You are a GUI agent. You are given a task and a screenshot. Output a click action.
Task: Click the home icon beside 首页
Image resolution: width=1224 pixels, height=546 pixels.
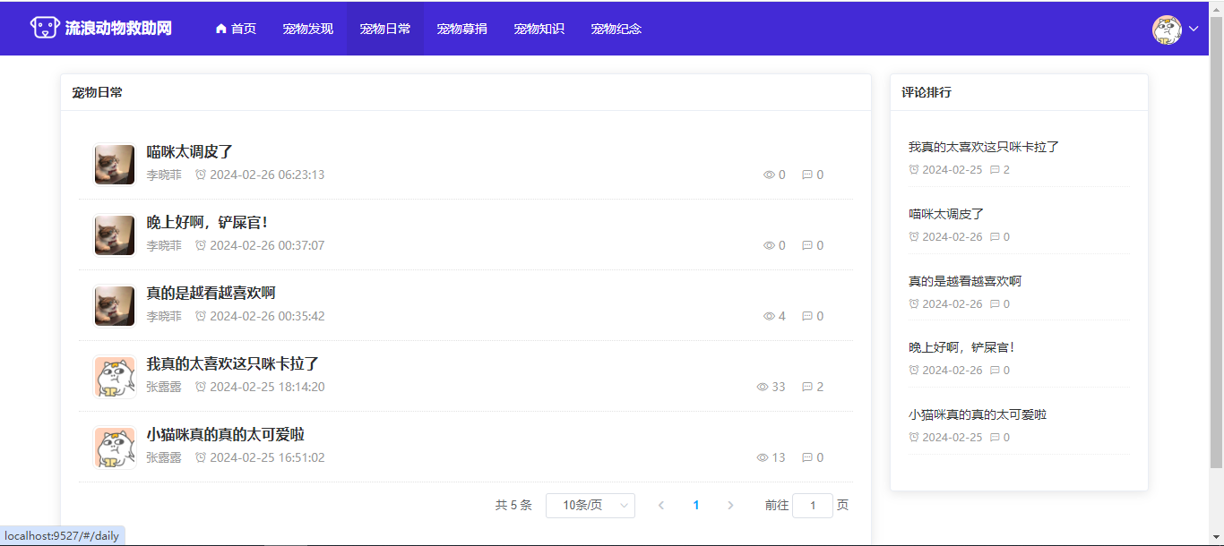221,29
